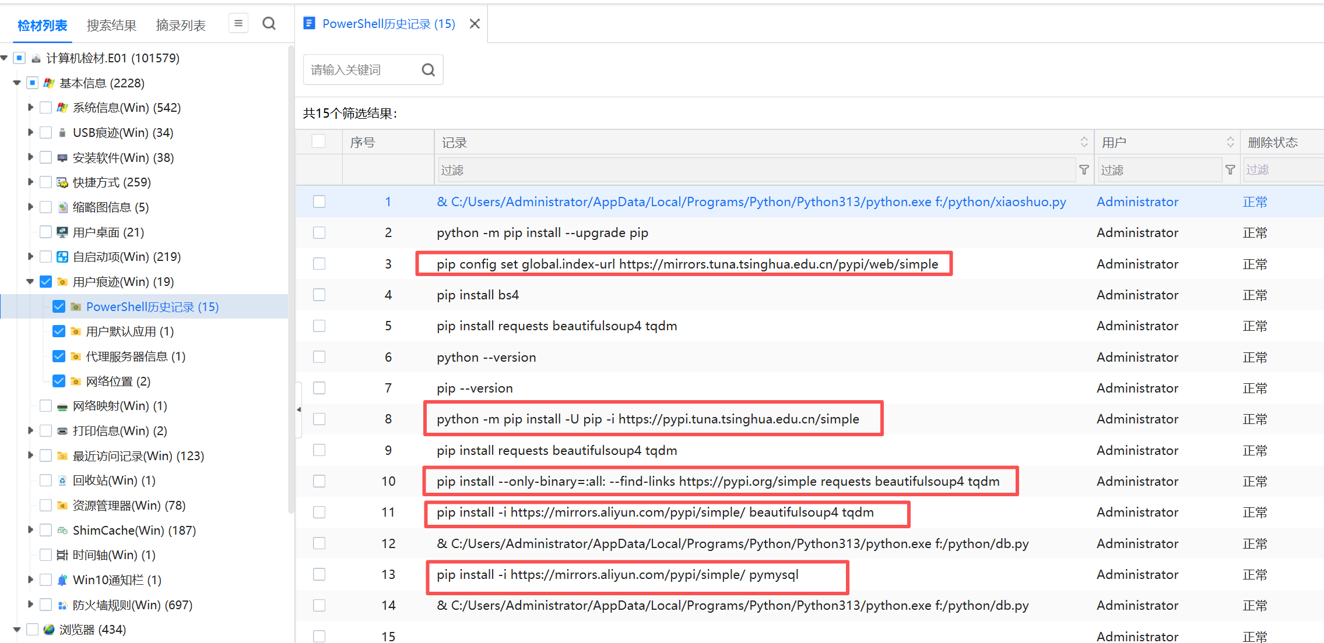The image size is (1324, 643).
Task: Click the Win10通知栏 bell icon
Action: (x=62, y=580)
